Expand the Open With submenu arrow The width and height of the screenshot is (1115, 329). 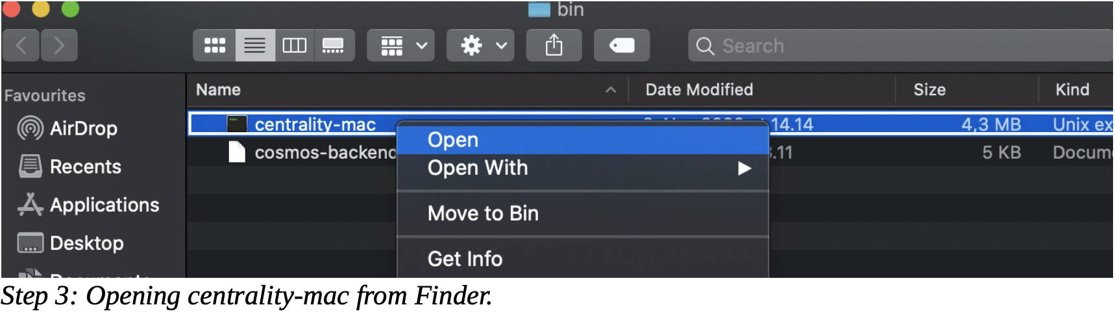tap(744, 168)
